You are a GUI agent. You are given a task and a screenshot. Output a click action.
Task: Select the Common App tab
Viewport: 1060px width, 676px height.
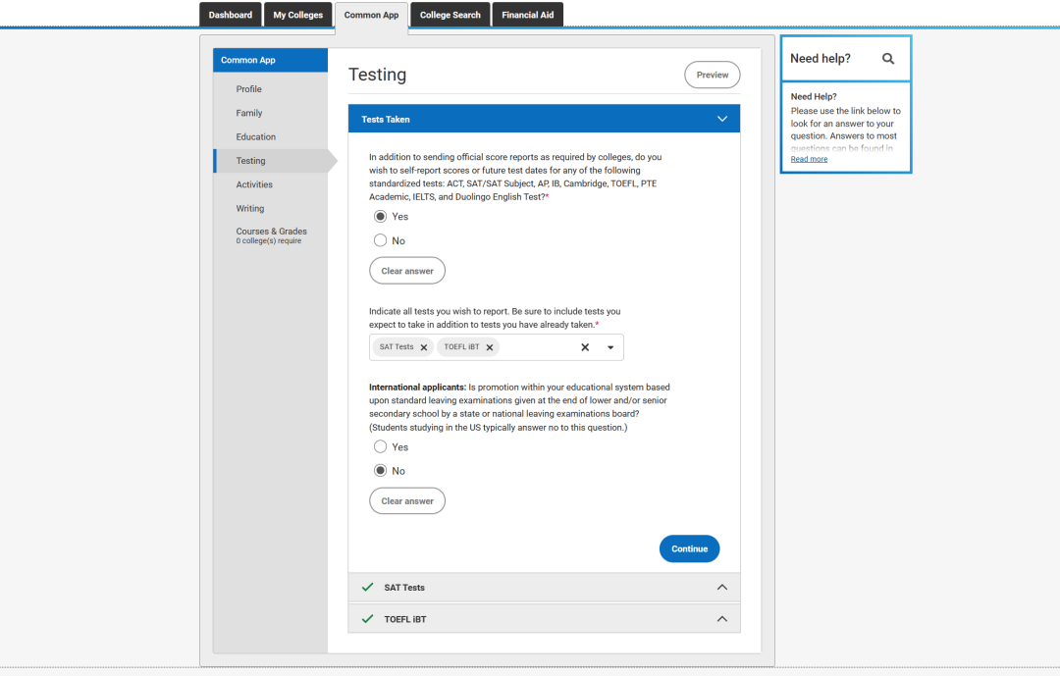point(371,15)
